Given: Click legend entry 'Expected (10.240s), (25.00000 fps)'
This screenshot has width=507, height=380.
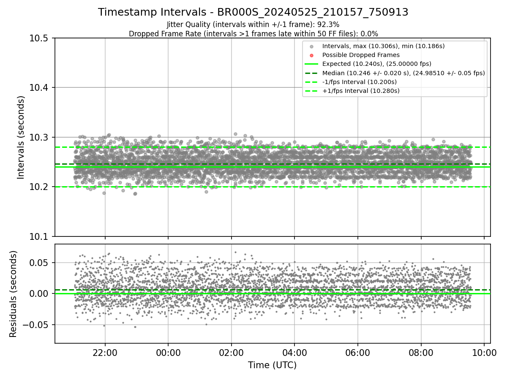Looking at the screenshot, I should (x=377, y=64).
